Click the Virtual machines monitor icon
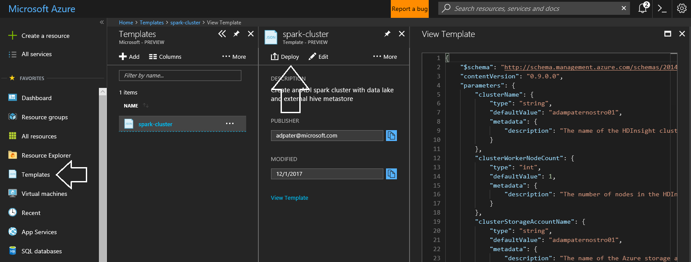The height and width of the screenshot is (262, 691). tap(13, 193)
